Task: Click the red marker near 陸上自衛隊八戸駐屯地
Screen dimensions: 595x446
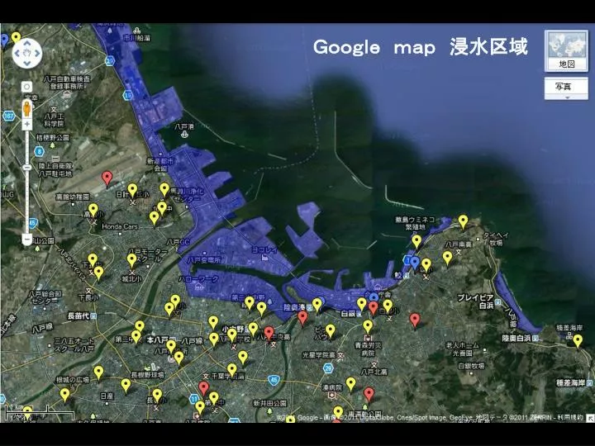Action: 107,178
